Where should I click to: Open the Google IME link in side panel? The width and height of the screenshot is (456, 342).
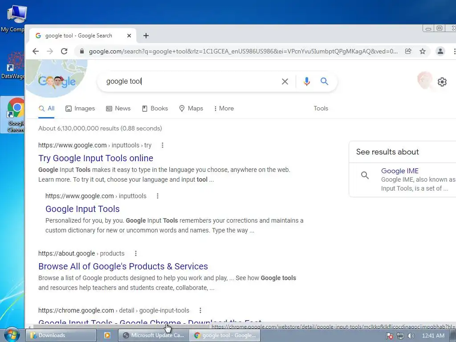point(400,171)
